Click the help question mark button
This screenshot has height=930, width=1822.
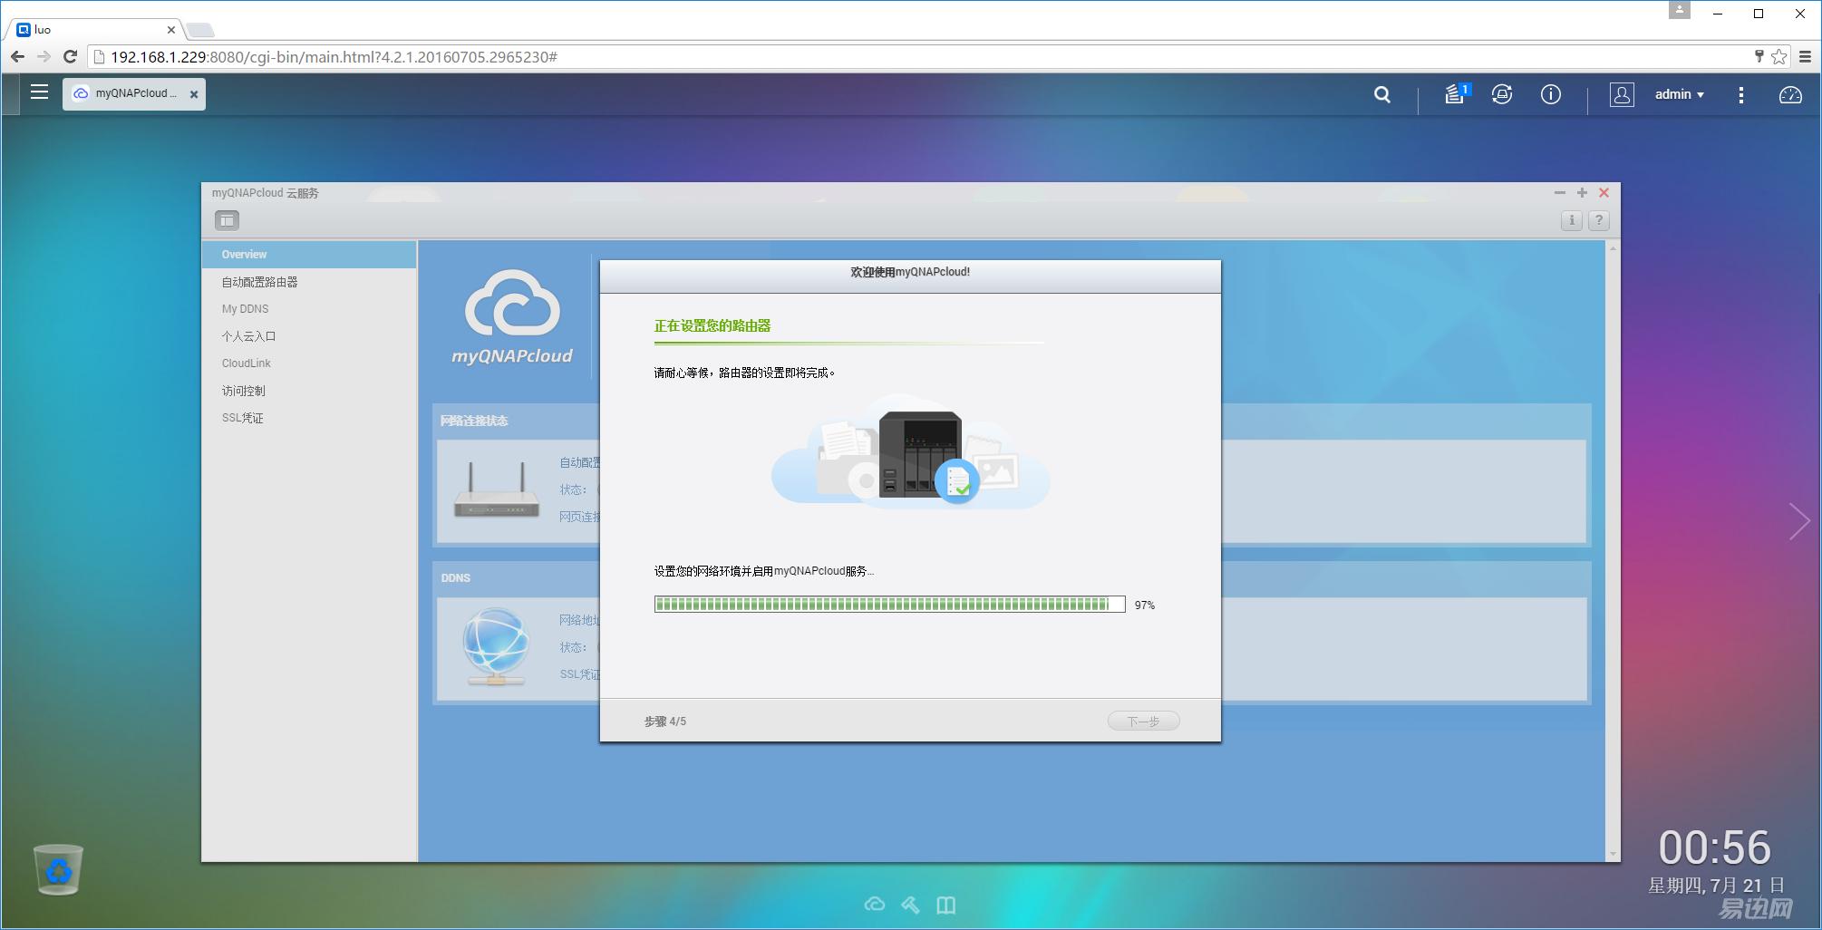(1599, 220)
